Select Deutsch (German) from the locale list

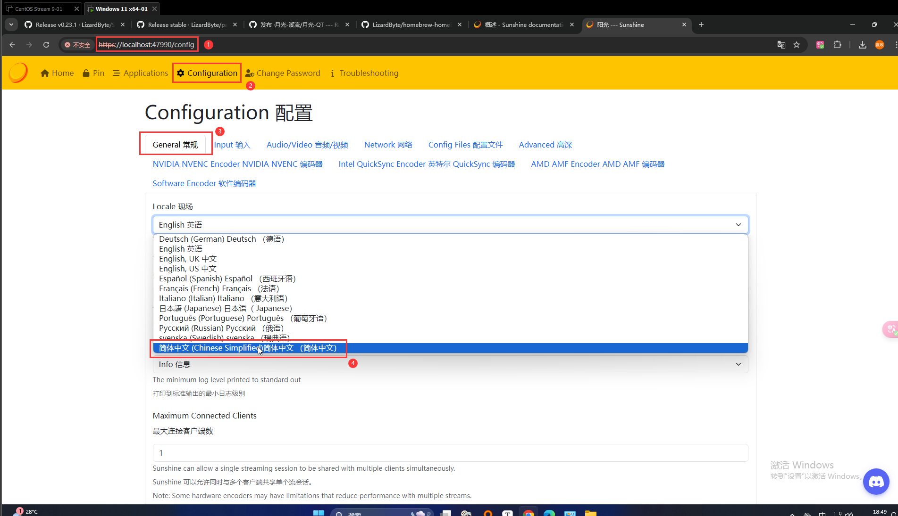coord(451,239)
